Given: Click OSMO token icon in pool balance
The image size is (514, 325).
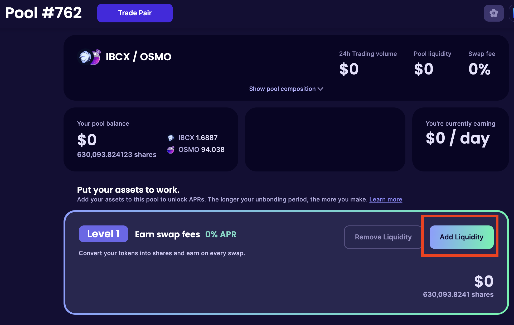Looking at the screenshot, I should point(171,150).
